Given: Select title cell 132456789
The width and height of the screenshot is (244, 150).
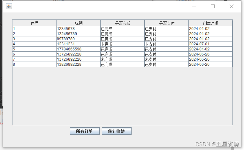Looking at the screenshot, I should (79, 34).
